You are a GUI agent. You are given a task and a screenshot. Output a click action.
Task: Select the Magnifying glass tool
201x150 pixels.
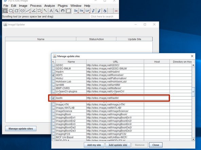point(57,11)
